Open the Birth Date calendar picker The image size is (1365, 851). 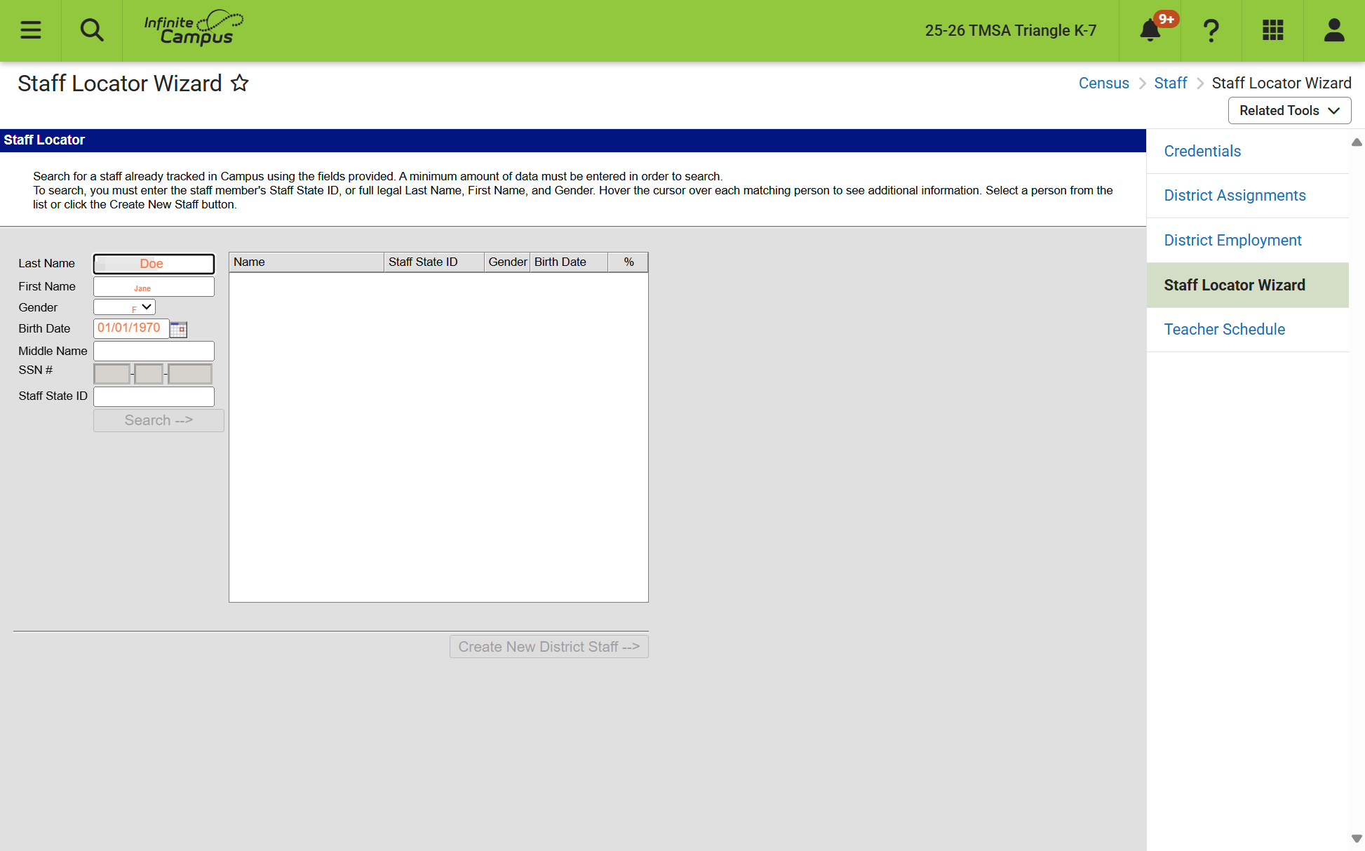pos(179,329)
